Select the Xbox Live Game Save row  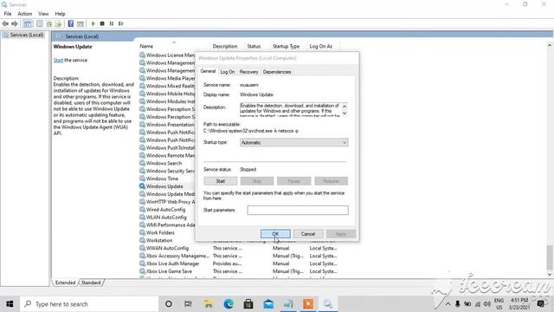tap(239, 271)
